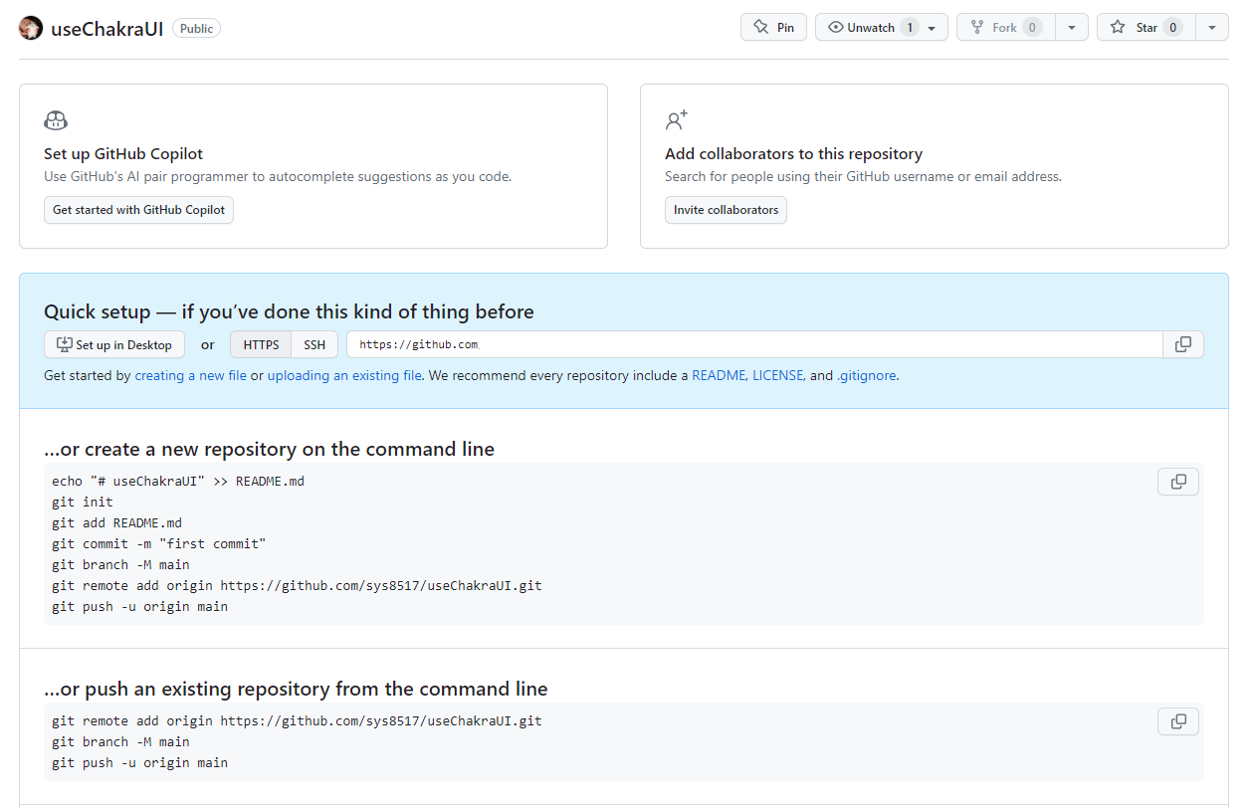Click Get started with GitHub Copilot

(138, 210)
